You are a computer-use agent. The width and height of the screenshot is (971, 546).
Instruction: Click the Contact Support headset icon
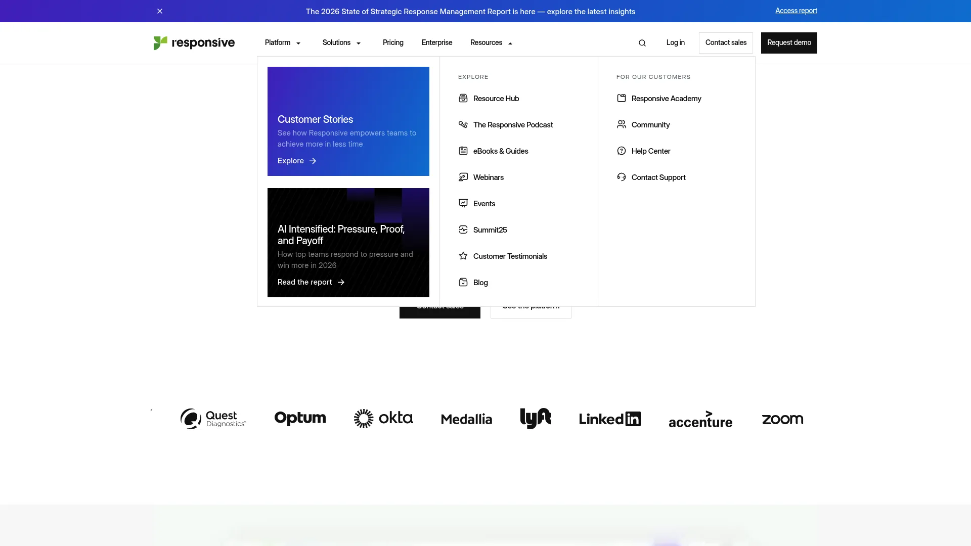(x=622, y=177)
